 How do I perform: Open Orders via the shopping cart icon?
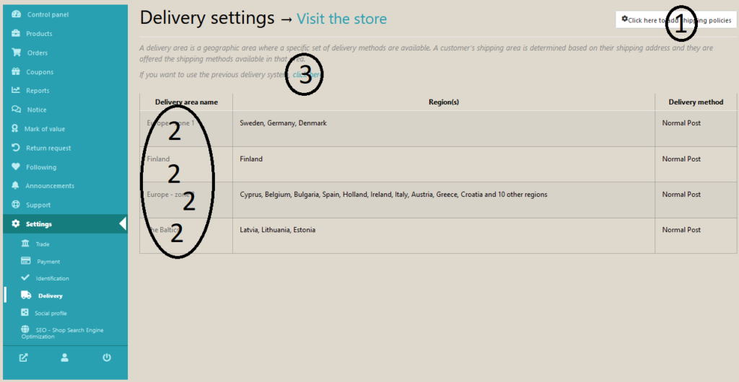(x=16, y=53)
